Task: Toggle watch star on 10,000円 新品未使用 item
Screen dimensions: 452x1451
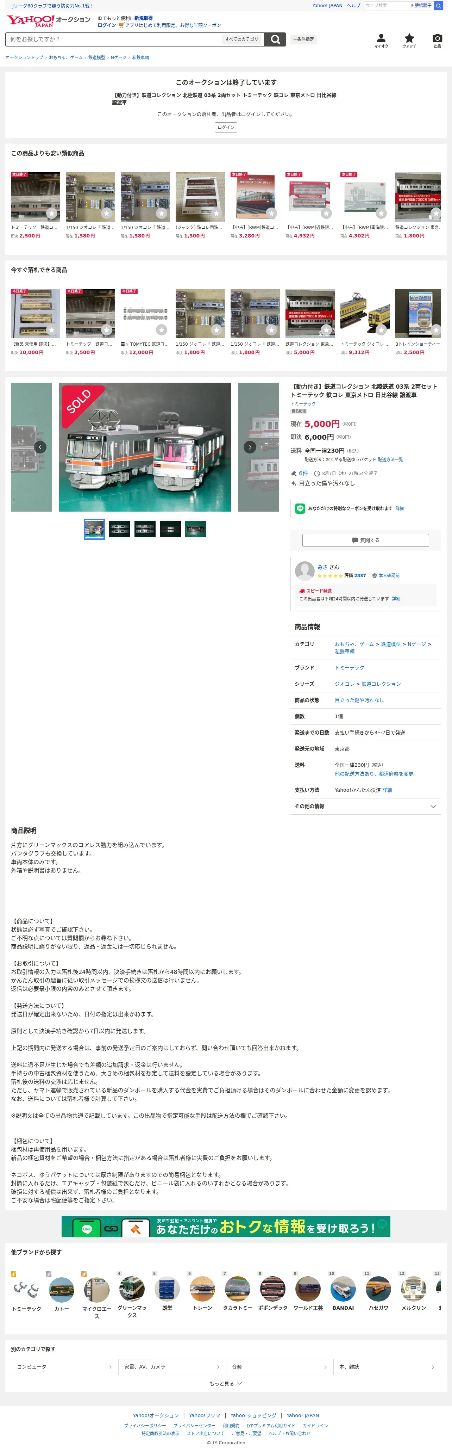Action: coord(52,331)
